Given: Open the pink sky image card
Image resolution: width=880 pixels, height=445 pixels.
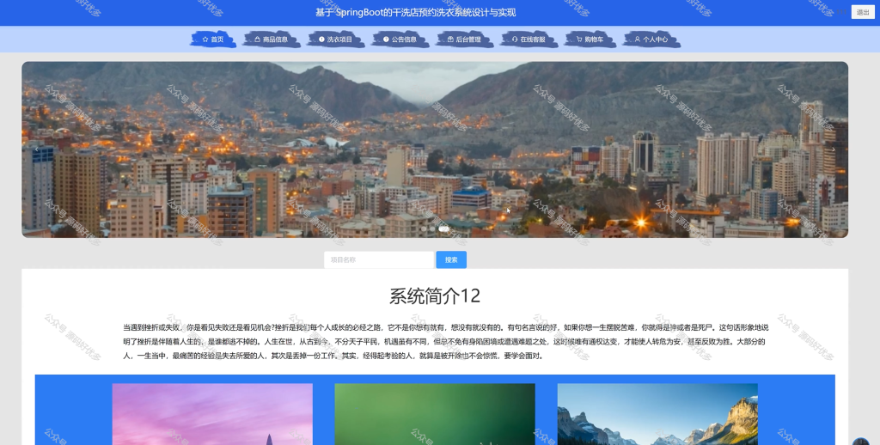Looking at the screenshot, I should pyautogui.click(x=212, y=414).
